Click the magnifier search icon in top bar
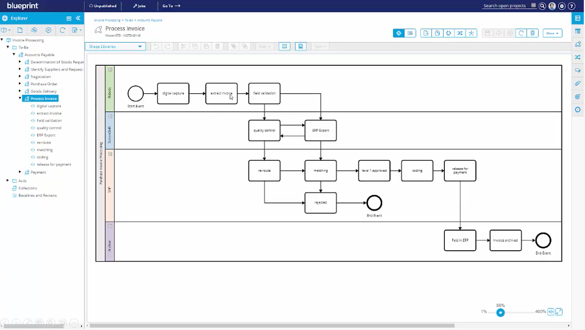Viewport: 585px width, 330px height. click(542, 6)
